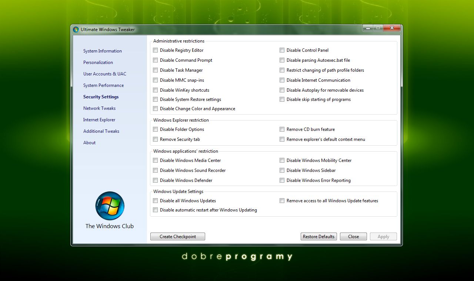The image size is (474, 281).
Task: Click Restore Defaults button
Action: point(319,237)
